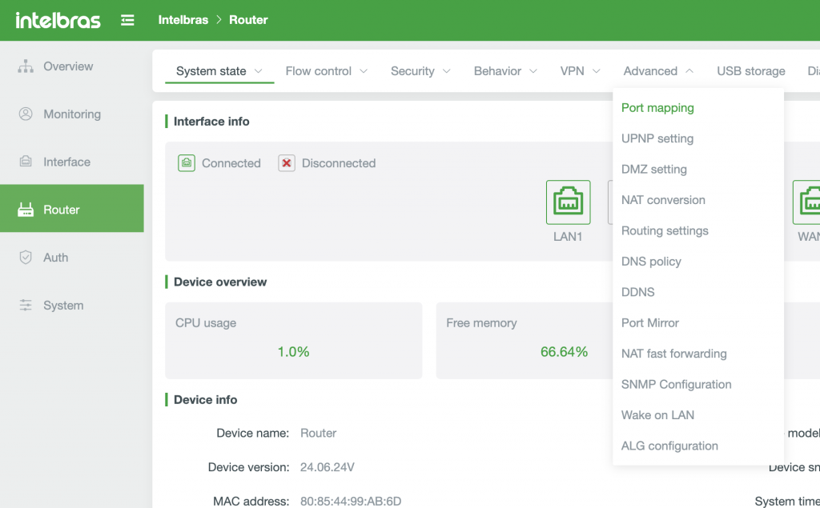Select DMZ setting menu entry
The width and height of the screenshot is (820, 508).
point(653,170)
